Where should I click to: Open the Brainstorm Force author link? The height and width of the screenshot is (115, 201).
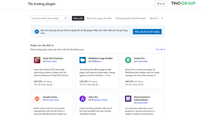pos(100,100)
